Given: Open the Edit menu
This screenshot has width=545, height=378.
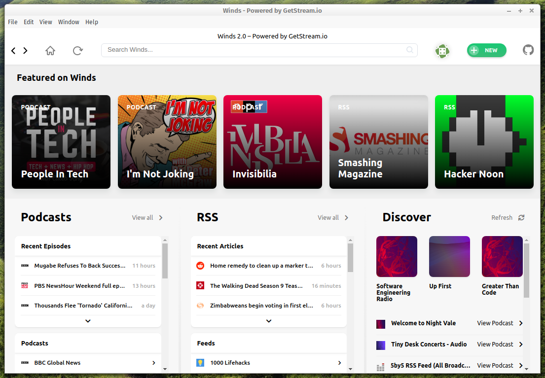Looking at the screenshot, I should coord(29,22).
